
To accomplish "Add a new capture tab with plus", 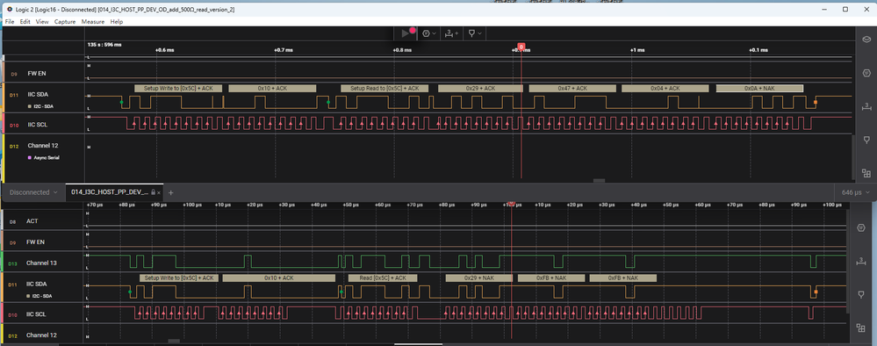I will 171,192.
